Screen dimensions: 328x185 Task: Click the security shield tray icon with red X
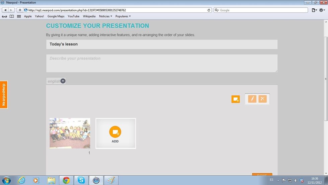(x=302, y=180)
